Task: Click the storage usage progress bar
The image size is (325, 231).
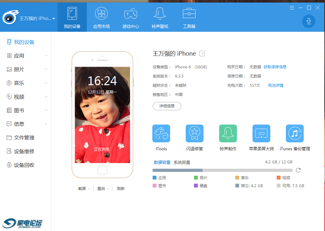Action: point(222,170)
